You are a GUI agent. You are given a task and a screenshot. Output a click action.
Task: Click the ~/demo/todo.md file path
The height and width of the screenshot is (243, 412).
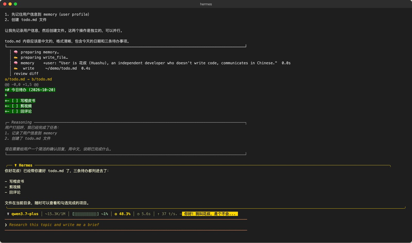point(61,68)
